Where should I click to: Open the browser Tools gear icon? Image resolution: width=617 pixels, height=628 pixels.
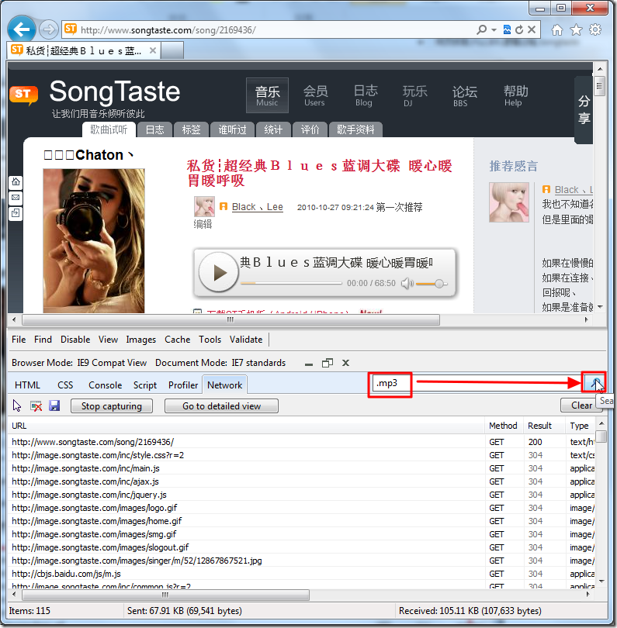[595, 29]
